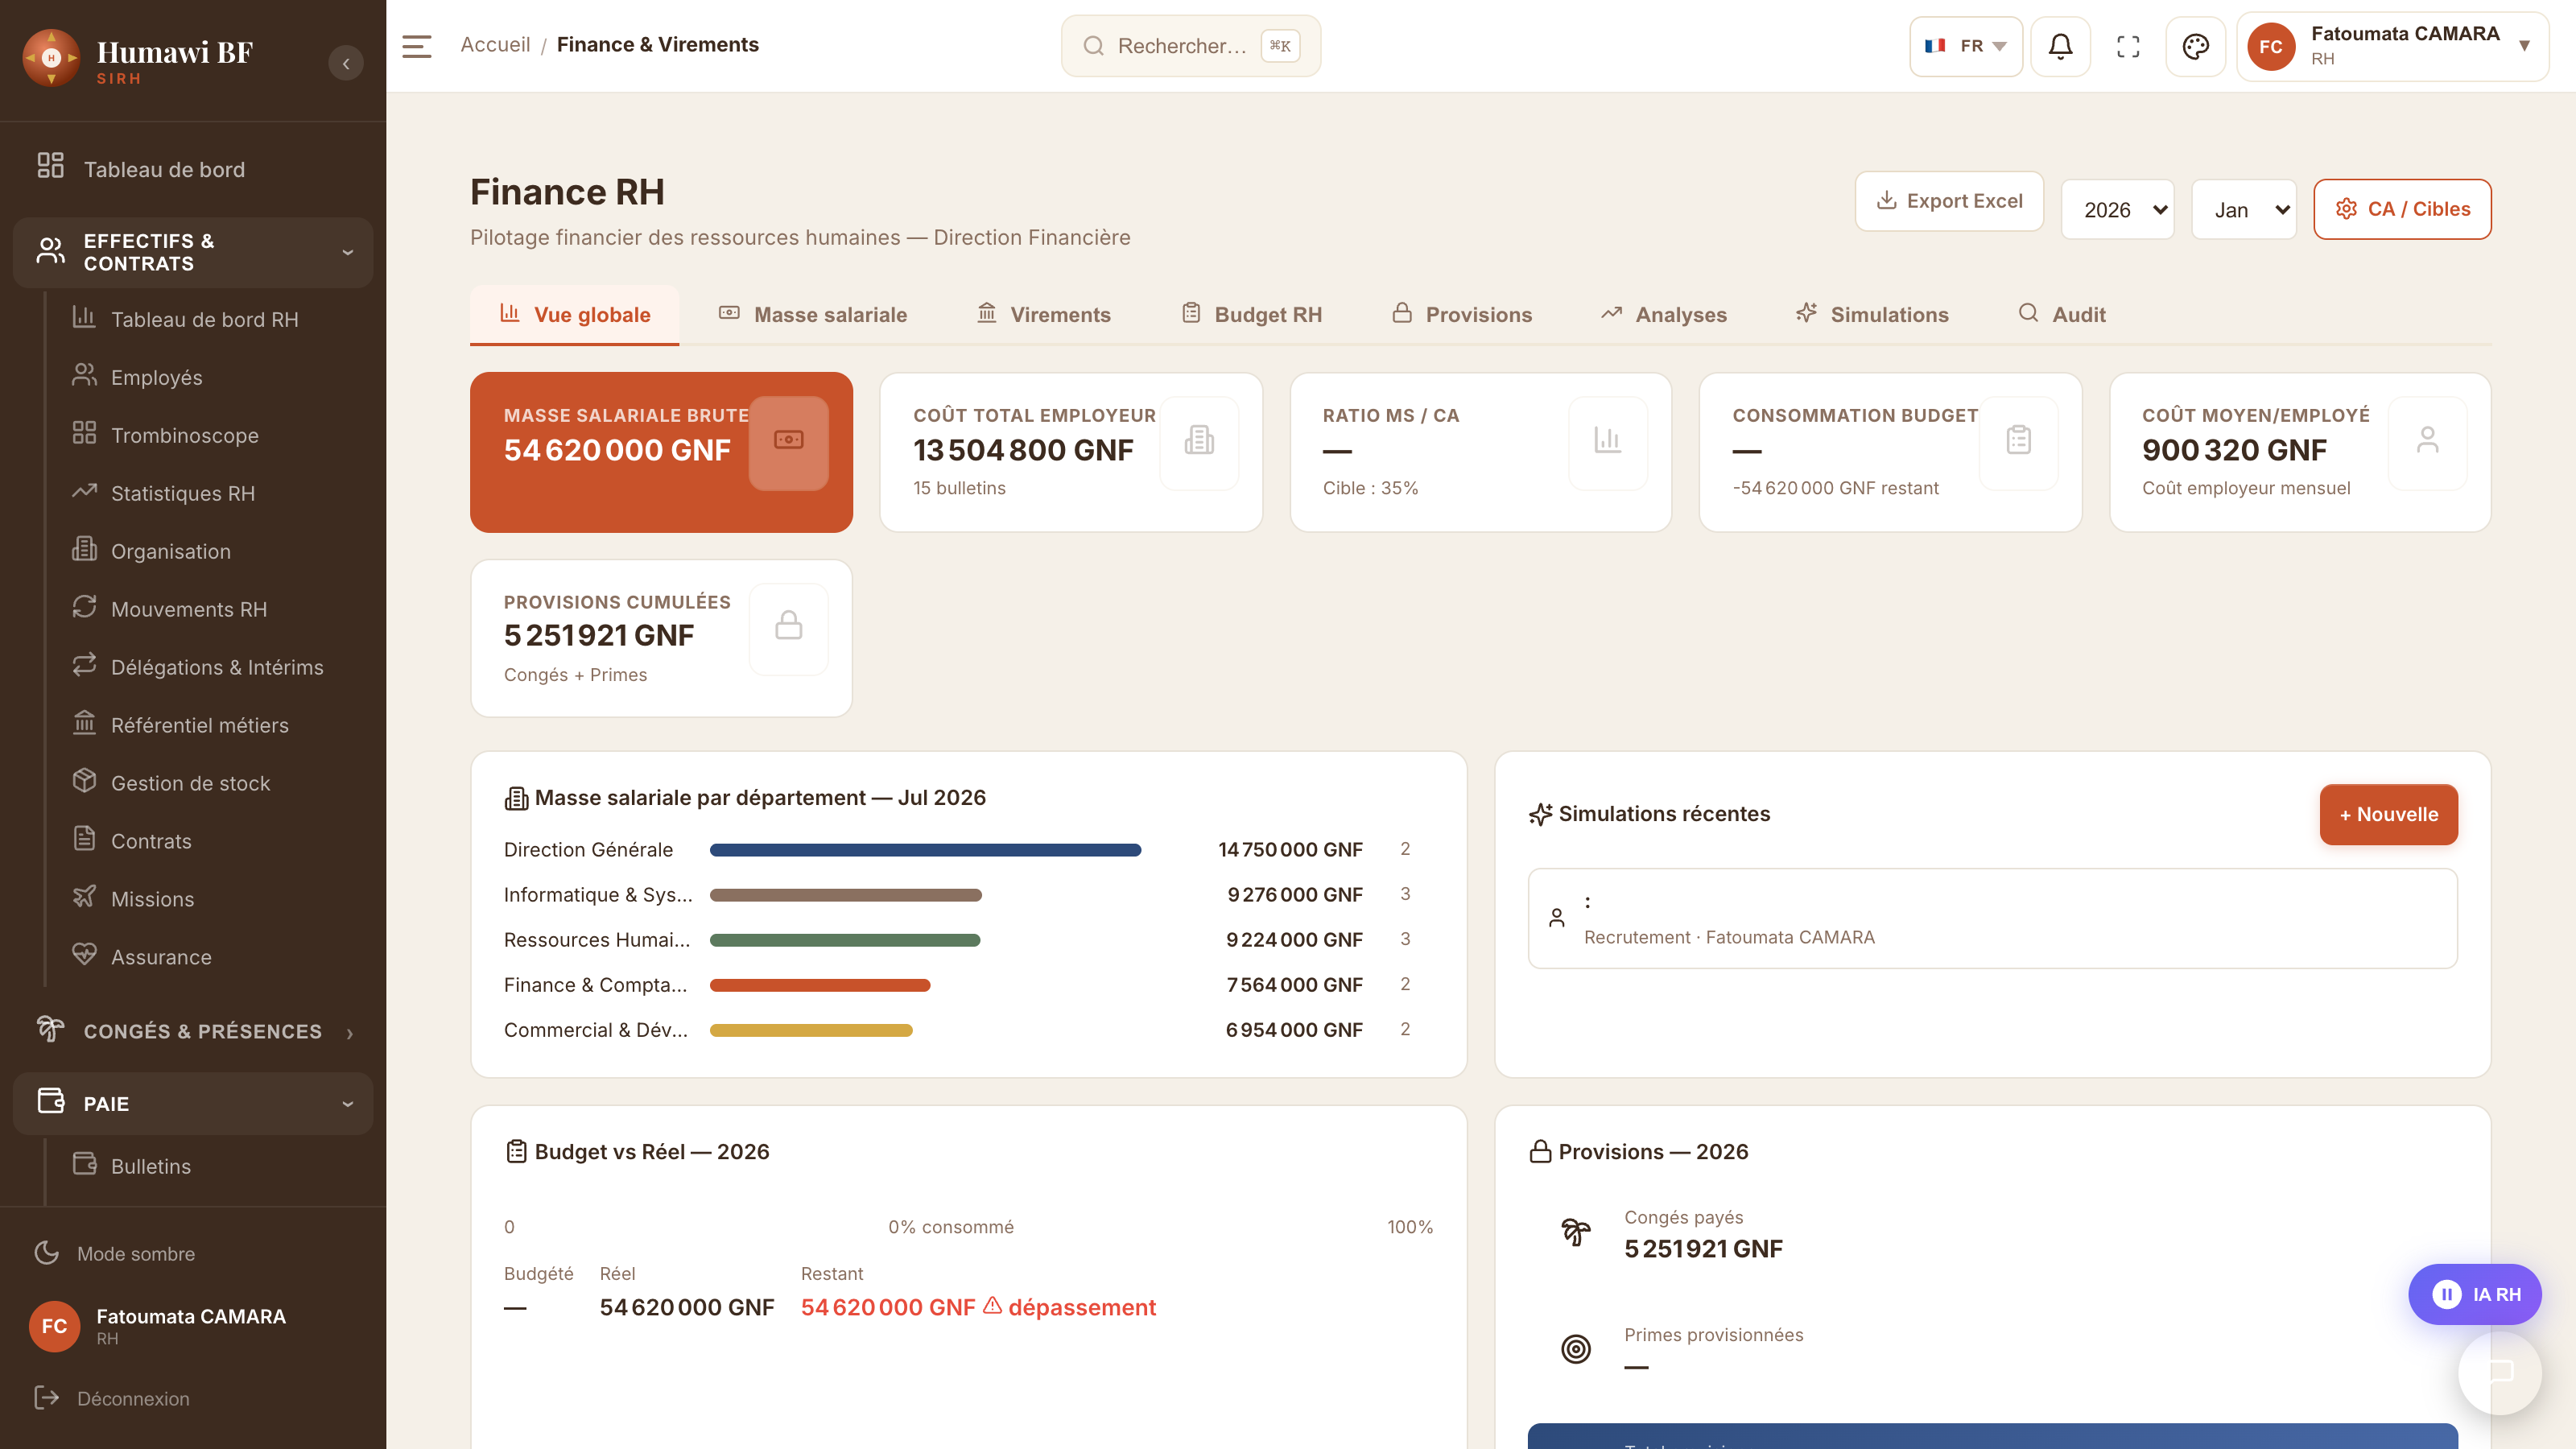Click Direction Générale blue bar

click(925, 850)
